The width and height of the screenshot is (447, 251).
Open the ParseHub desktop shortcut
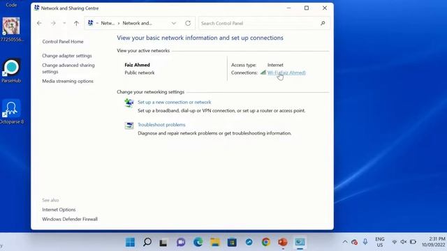coord(11,70)
